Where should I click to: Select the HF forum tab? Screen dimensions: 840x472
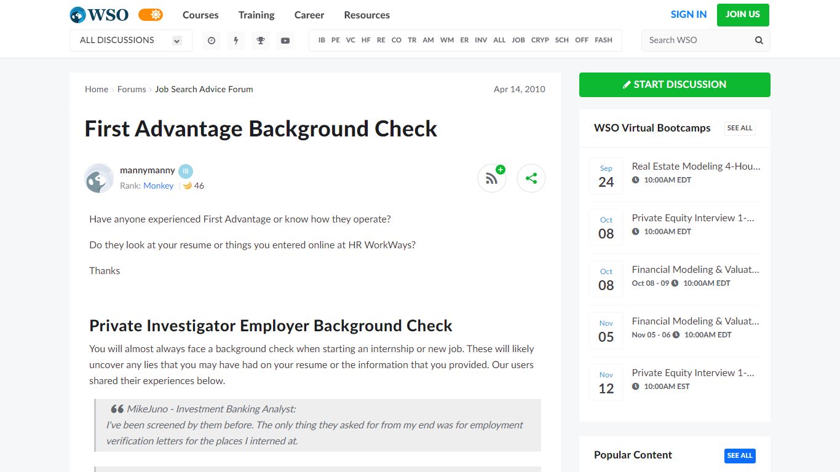[x=366, y=40]
